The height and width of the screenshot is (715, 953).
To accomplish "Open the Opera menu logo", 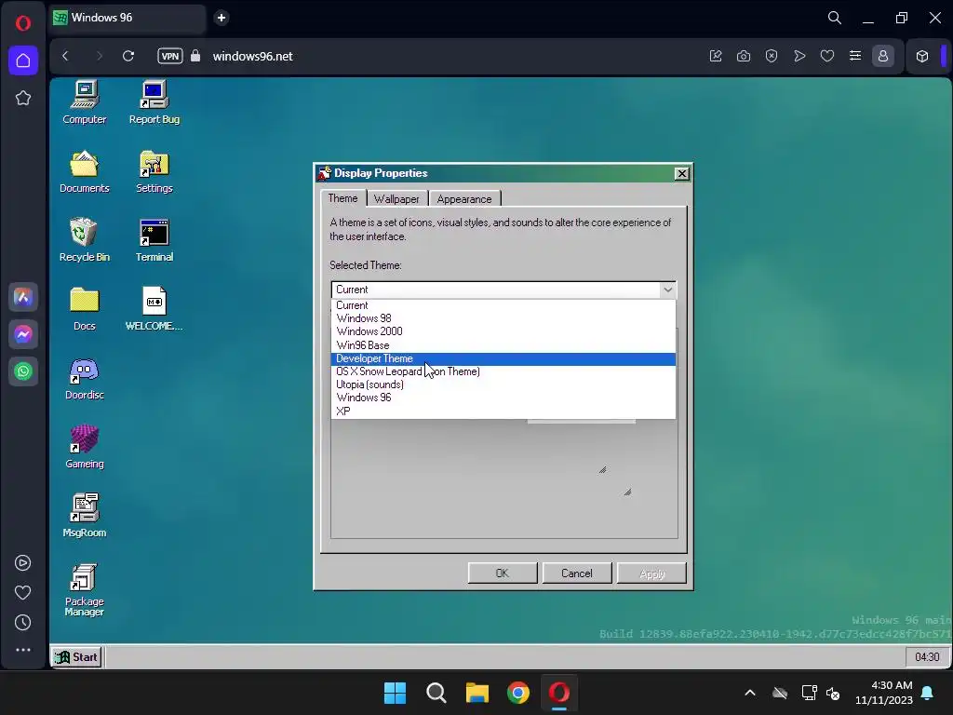I will coord(23,23).
